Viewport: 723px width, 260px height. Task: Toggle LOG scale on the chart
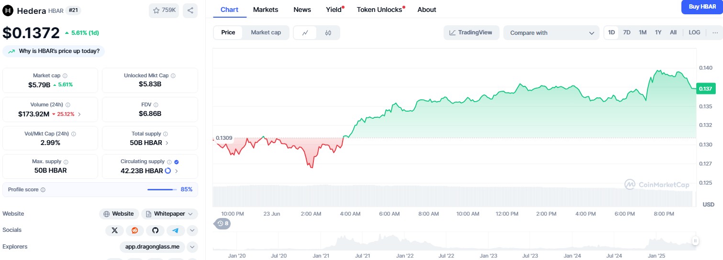coord(694,32)
